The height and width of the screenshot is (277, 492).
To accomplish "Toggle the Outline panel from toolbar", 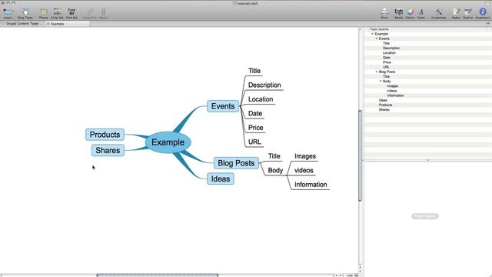I will (x=468, y=12).
